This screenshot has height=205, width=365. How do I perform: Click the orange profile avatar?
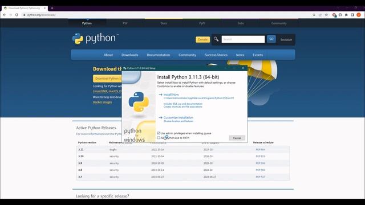pos(359,15)
